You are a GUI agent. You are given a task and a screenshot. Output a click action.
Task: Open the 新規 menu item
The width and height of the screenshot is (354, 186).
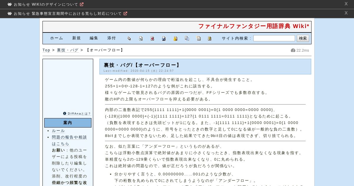77,38
